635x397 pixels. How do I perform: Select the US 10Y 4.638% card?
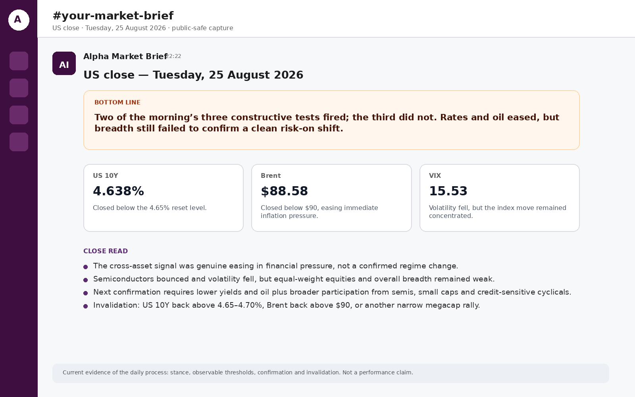[164, 198]
